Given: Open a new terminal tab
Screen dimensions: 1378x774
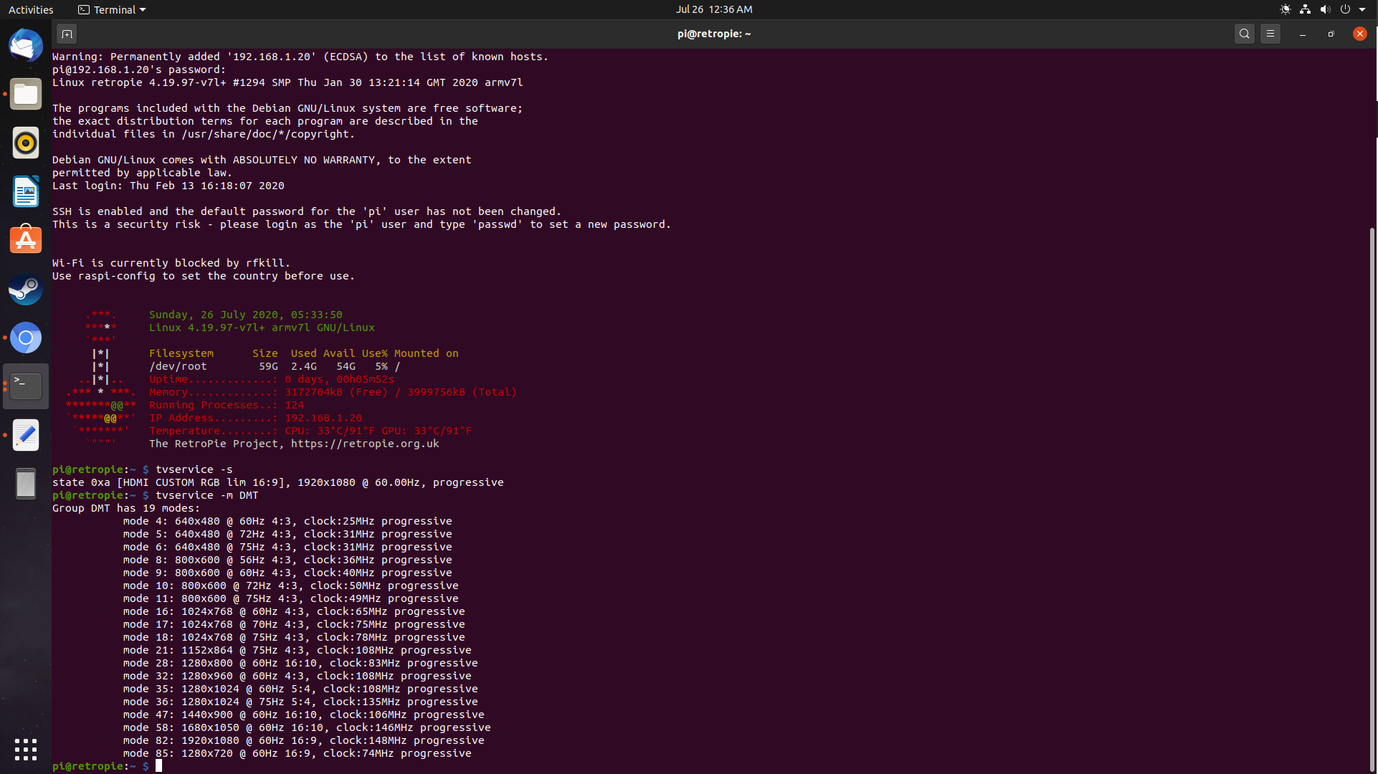Looking at the screenshot, I should pyautogui.click(x=67, y=34).
